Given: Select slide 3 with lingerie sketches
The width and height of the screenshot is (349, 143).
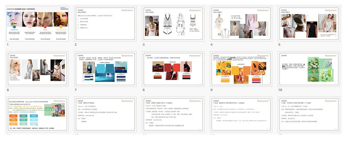Looking at the screenshot, I should point(173,23).
